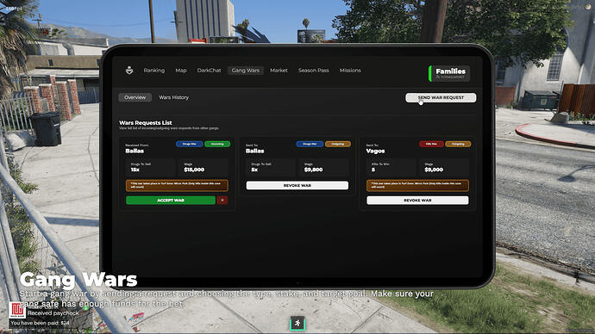Viewport: 595px width, 334px height.
Task: Click Drugs War tag on received Ballas card
Action: click(190, 144)
